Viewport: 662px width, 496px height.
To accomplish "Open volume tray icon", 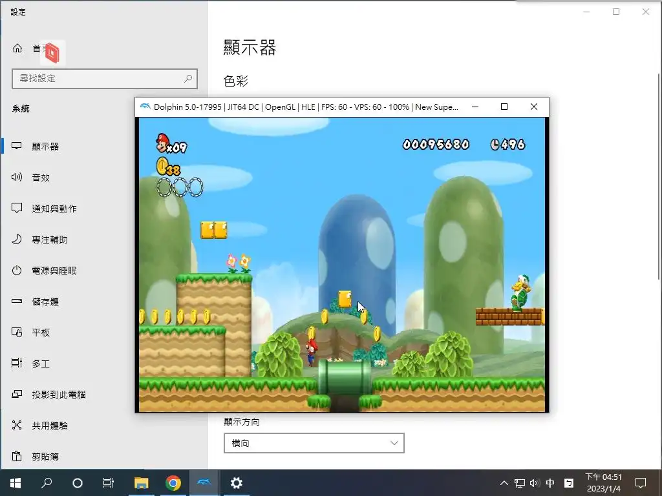I will click(x=535, y=483).
